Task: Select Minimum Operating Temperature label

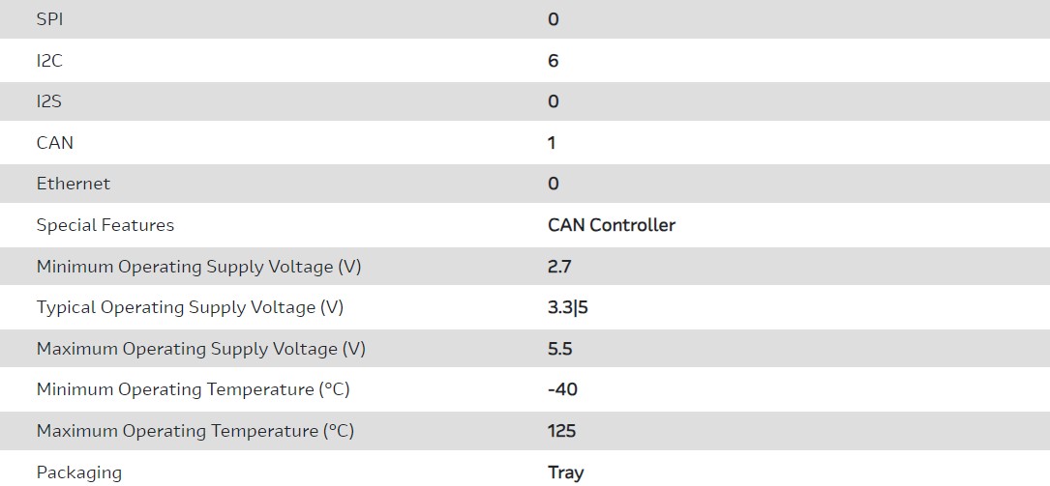Action: pyautogui.click(x=193, y=389)
